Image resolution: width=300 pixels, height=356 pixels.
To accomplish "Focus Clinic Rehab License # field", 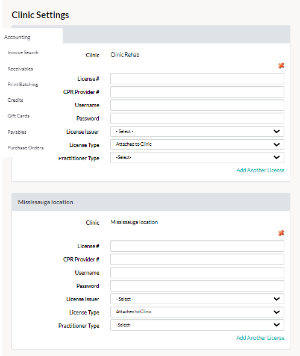I will (x=197, y=78).
